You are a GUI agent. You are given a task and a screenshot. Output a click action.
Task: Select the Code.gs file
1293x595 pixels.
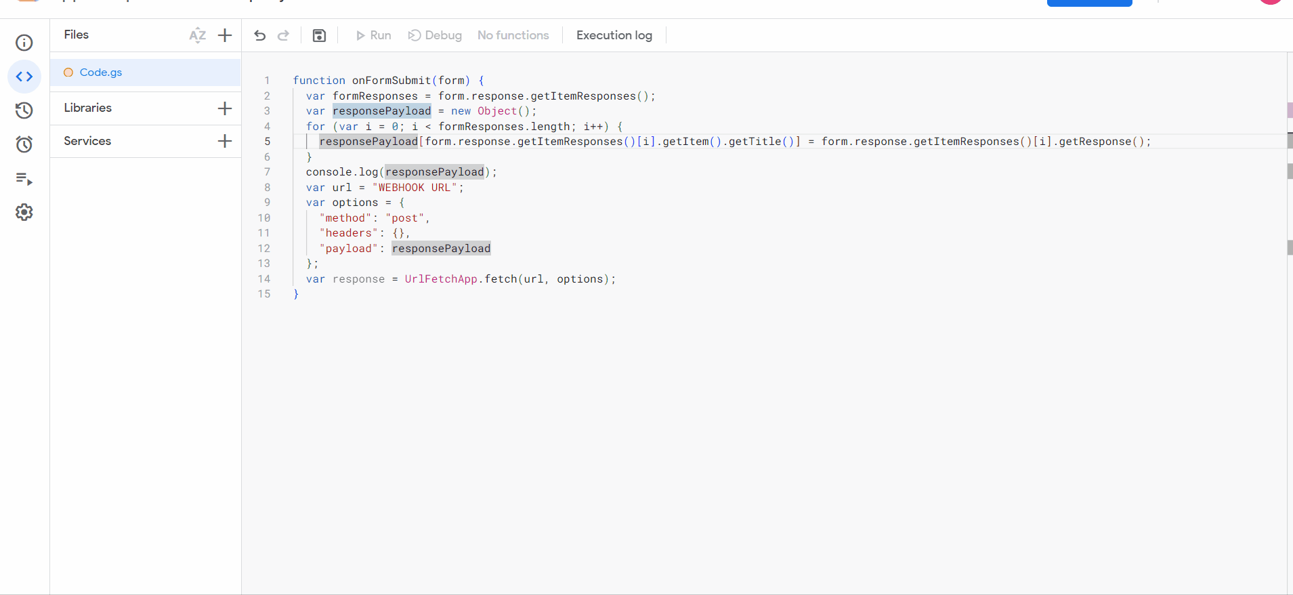pyautogui.click(x=101, y=73)
